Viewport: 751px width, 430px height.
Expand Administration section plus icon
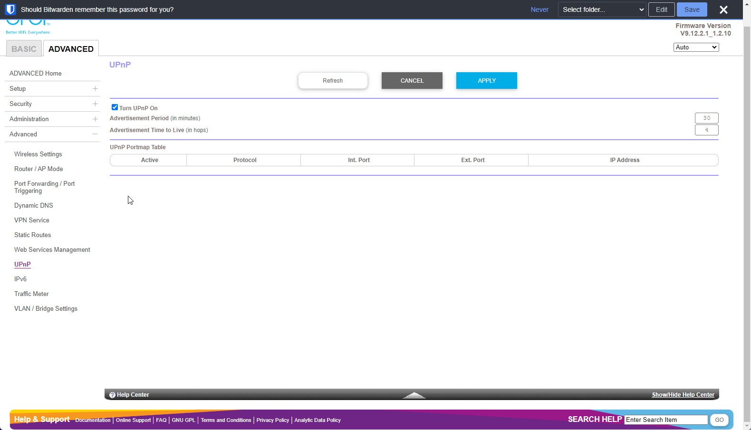pos(95,119)
